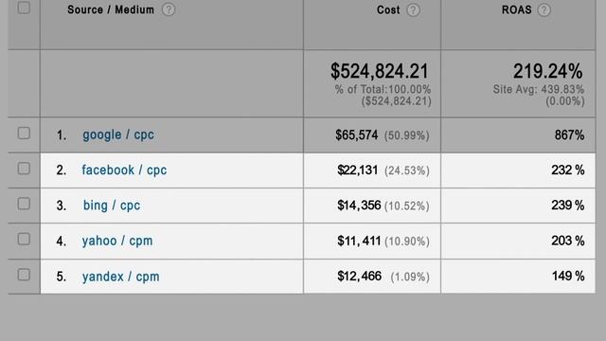Mark the yahoo / cpm row checkbox
Screen dimensions: 606x341
(x=24, y=239)
